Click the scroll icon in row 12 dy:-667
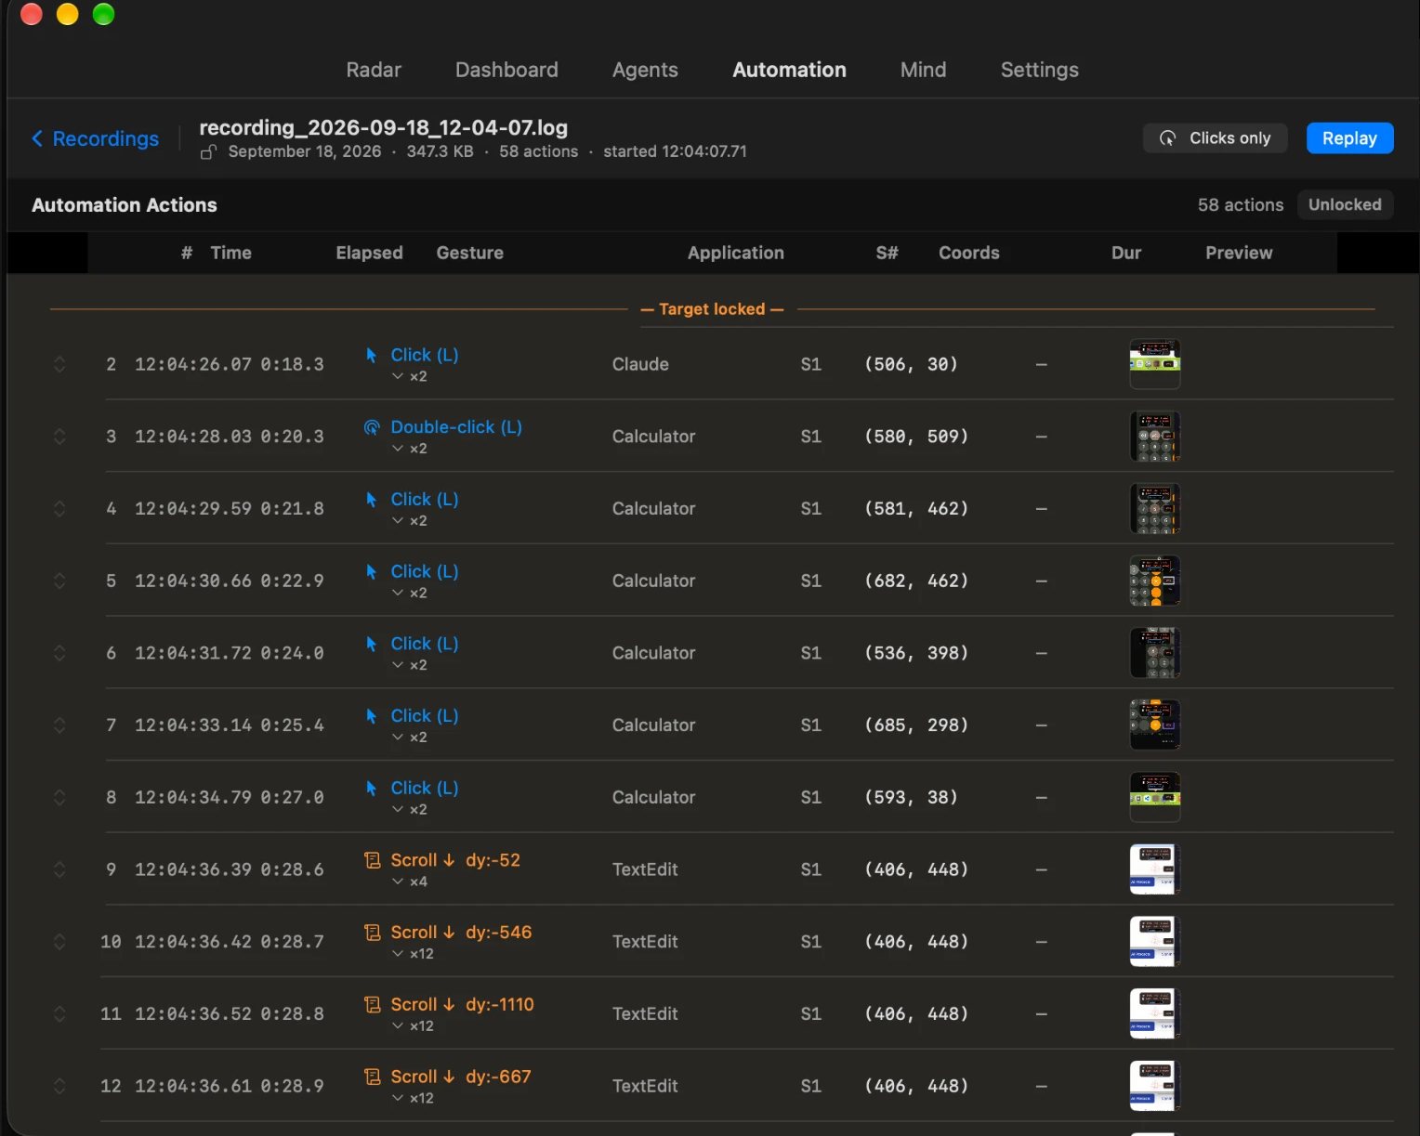 373,1077
